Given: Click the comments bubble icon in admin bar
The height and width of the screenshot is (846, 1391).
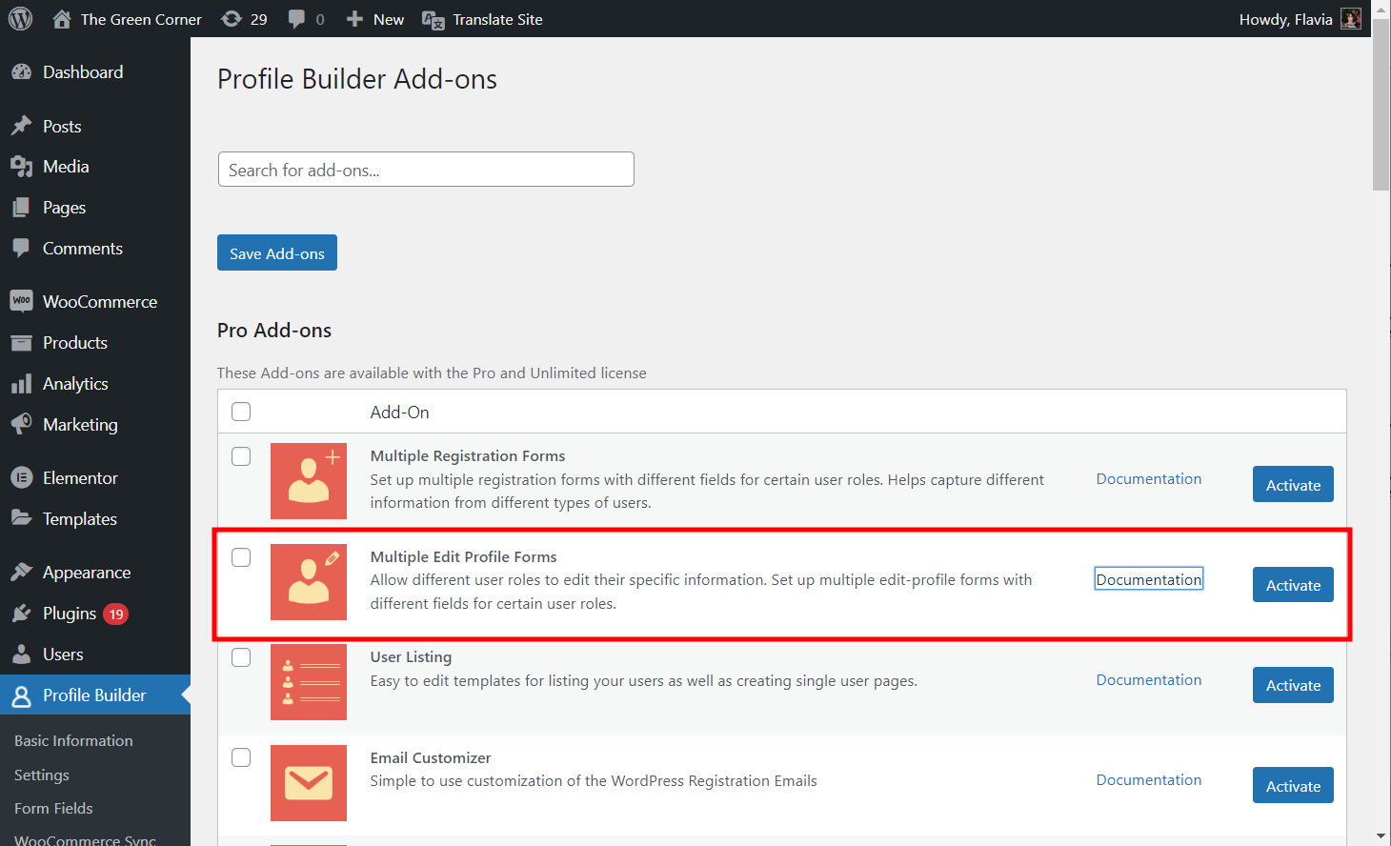Looking at the screenshot, I should pos(297,19).
